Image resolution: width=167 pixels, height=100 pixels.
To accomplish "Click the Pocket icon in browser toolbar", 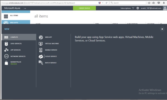I will 159,3.
